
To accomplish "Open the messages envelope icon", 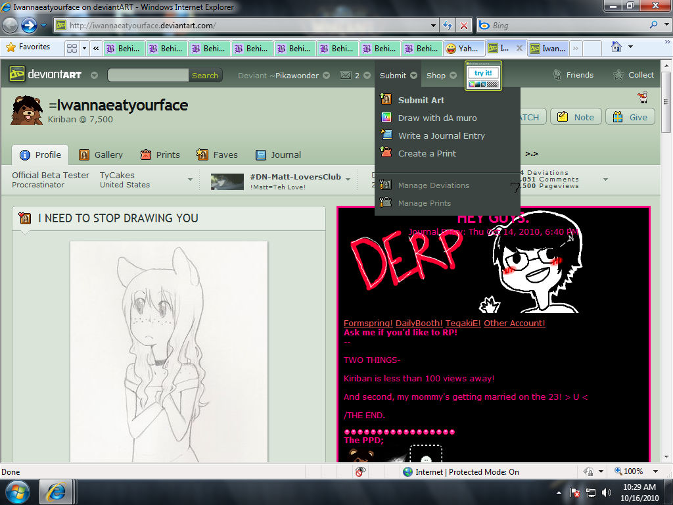I will (x=346, y=75).
